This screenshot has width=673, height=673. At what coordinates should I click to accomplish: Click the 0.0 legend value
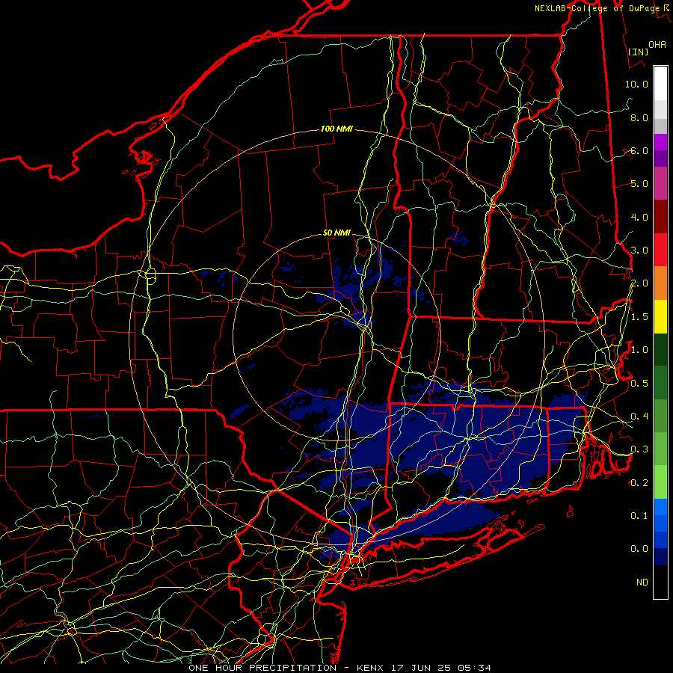point(639,549)
